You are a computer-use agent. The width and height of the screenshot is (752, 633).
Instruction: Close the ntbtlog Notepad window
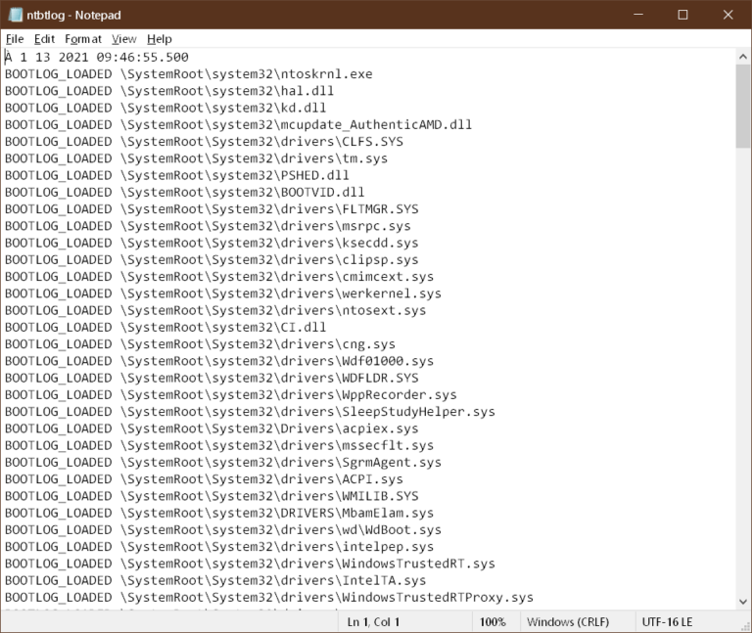[728, 15]
